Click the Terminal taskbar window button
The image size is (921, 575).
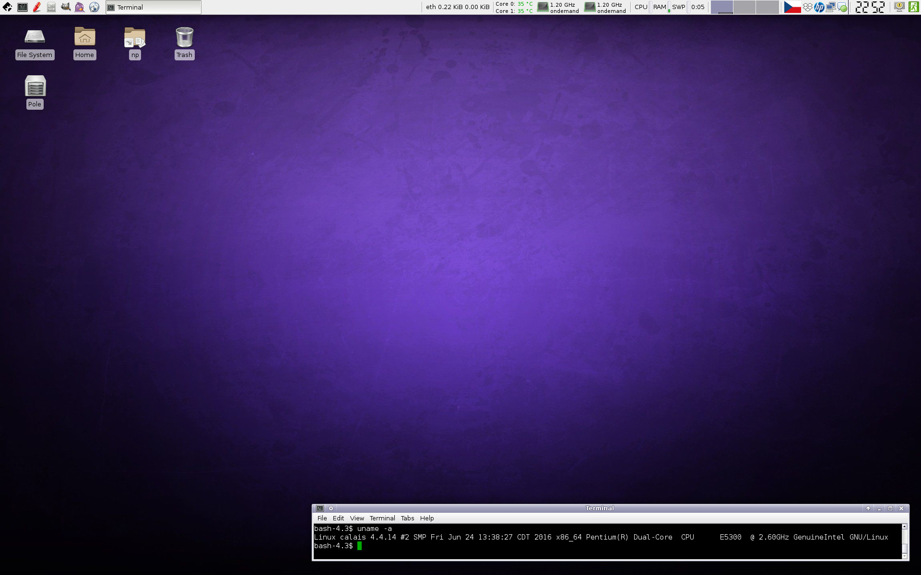click(153, 7)
